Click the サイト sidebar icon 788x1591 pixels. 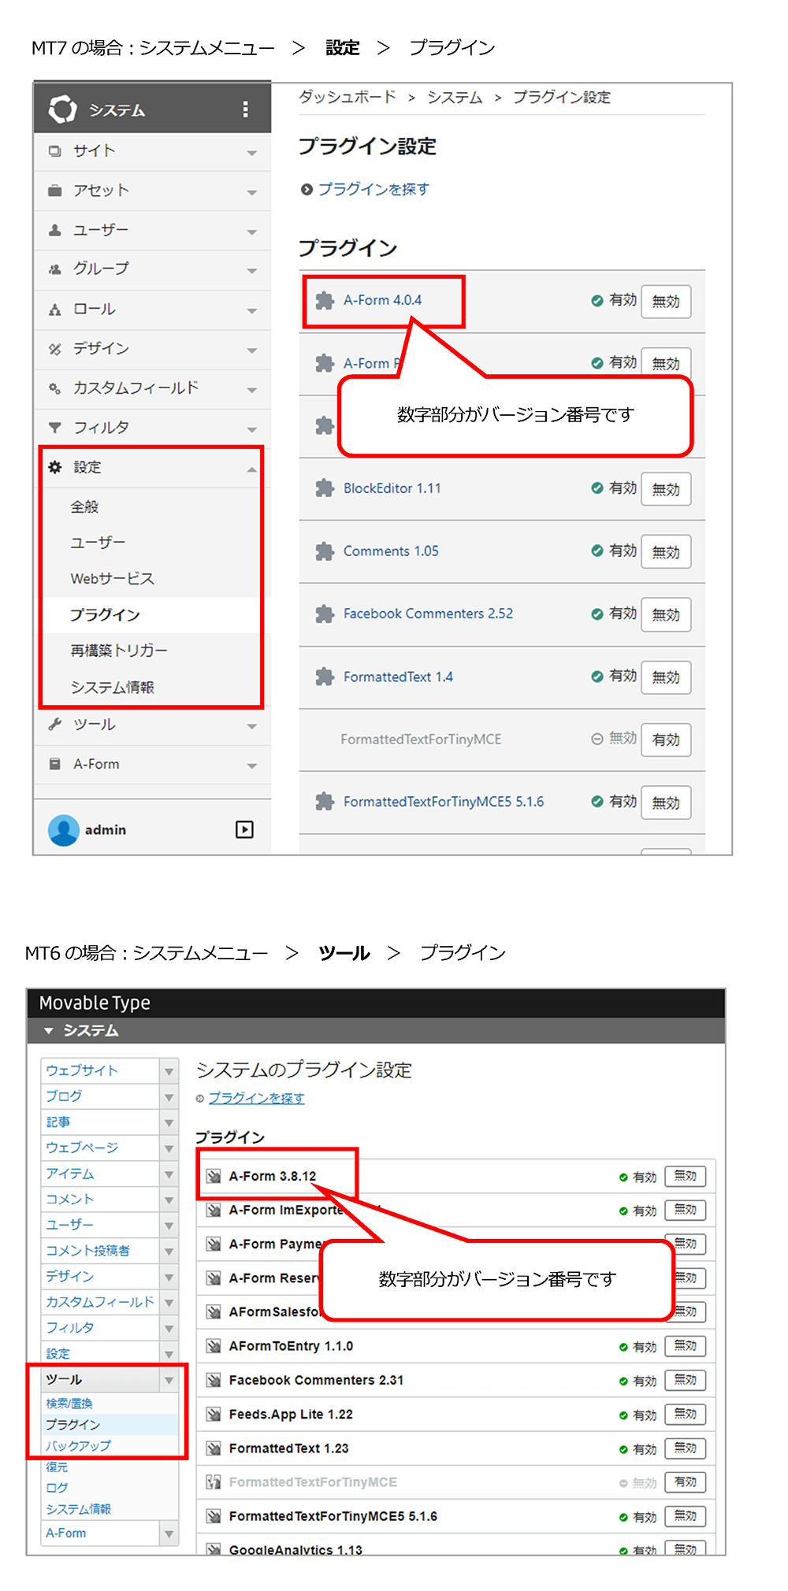(54, 151)
